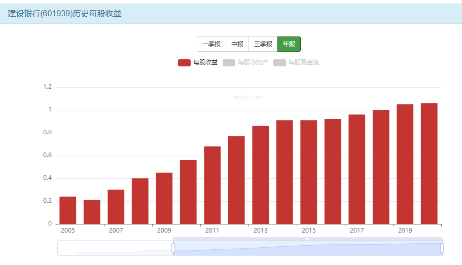
Task: Click the 2015 earnings bar
Action: pos(309,172)
